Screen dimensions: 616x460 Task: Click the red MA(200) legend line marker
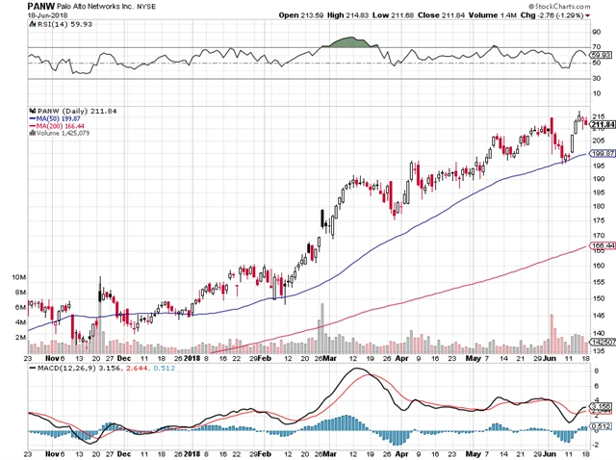pyautogui.click(x=33, y=126)
